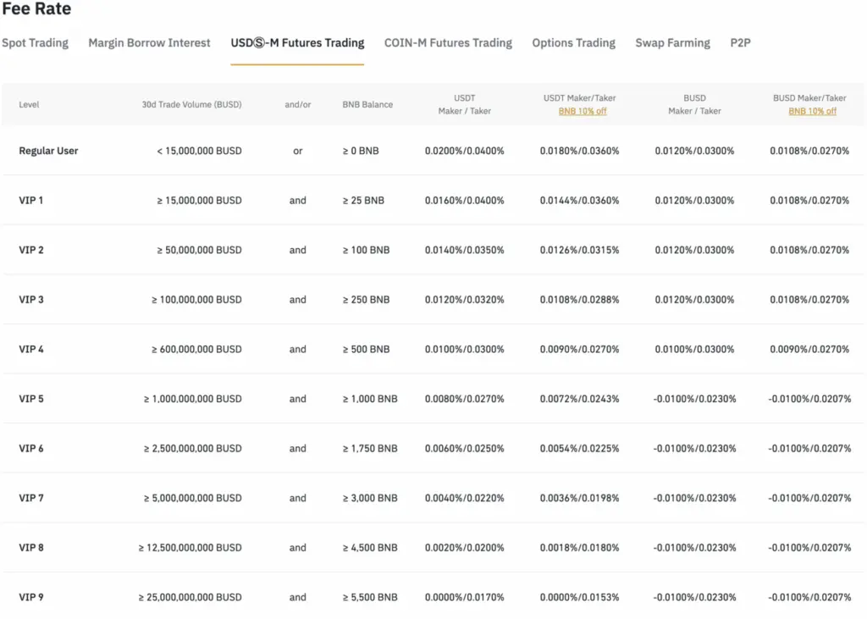The image size is (867, 619).
Task: Click the Fee Rate heading
Action: coord(36,8)
